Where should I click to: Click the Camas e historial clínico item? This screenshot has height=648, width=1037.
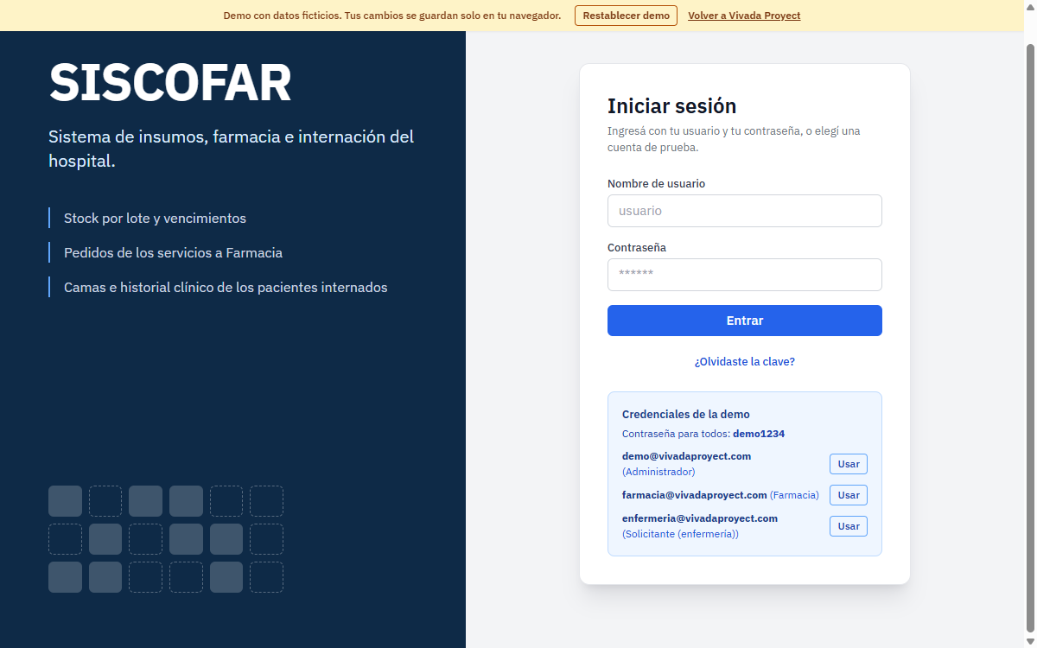(x=226, y=288)
